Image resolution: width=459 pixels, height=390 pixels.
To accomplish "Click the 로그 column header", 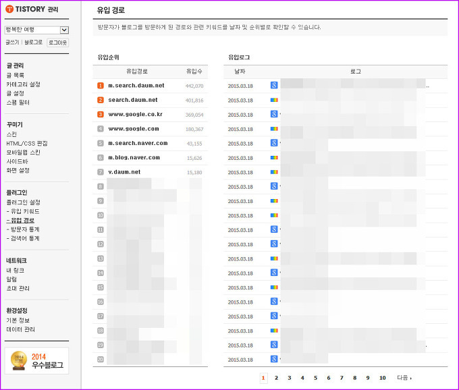I will tap(356, 72).
